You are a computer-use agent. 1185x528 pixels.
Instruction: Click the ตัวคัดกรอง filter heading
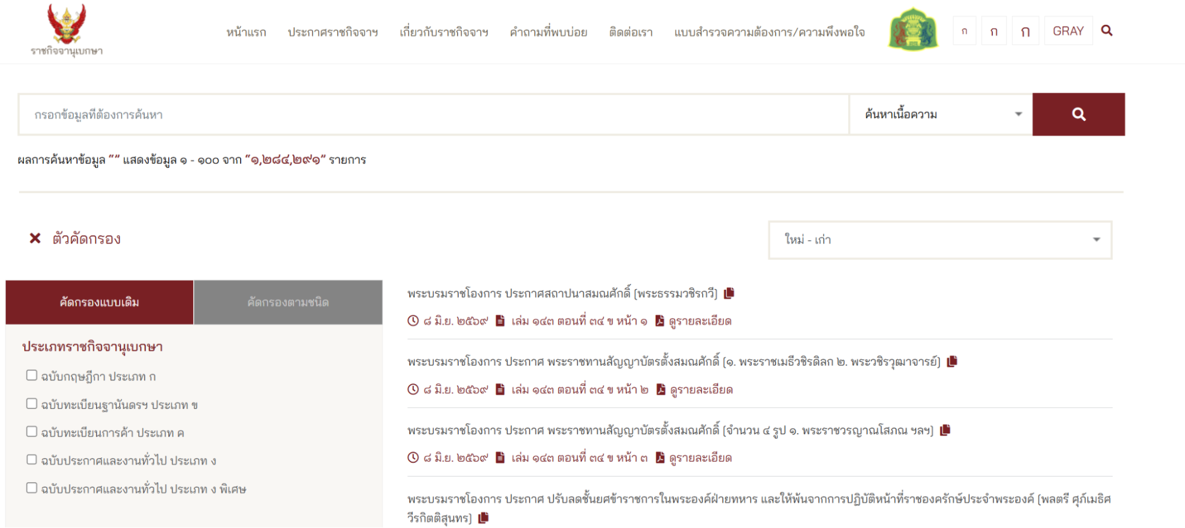[87, 239]
